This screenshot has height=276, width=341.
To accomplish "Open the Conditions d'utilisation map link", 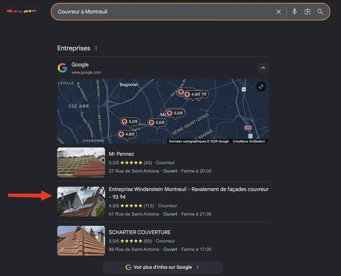I will click(x=249, y=141).
